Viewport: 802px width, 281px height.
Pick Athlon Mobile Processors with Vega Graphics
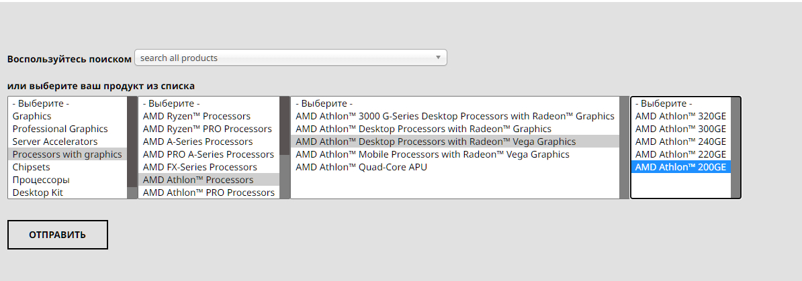point(432,154)
